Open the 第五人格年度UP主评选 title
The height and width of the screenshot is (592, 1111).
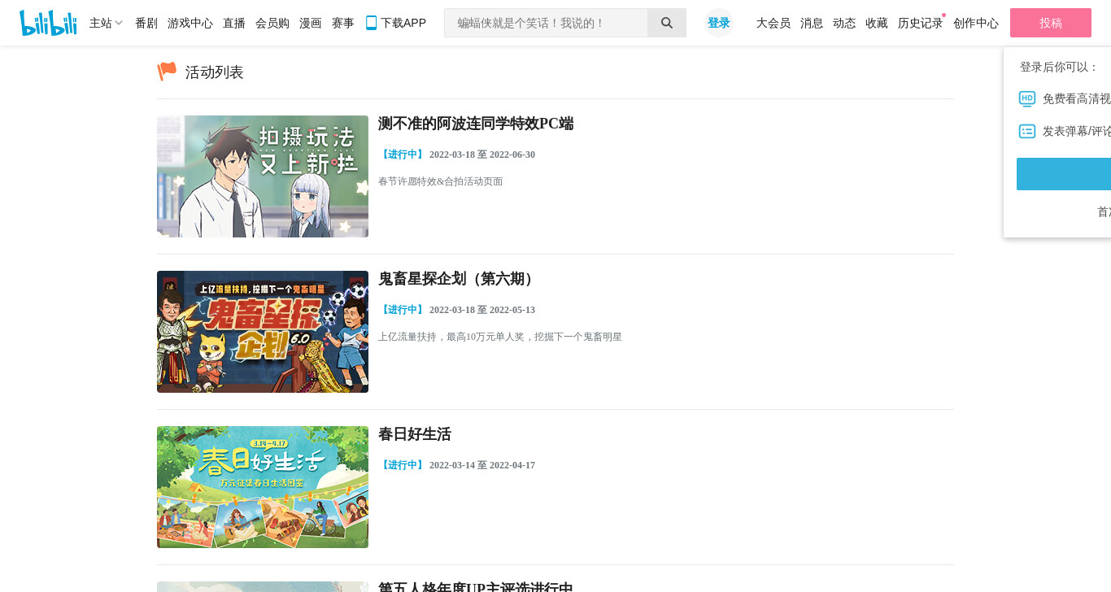click(476, 587)
